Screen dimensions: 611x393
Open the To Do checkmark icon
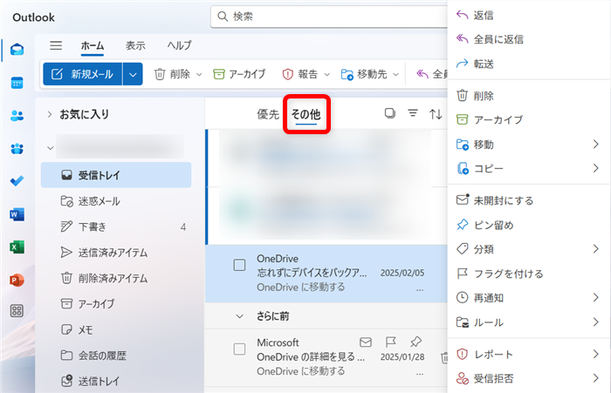(17, 181)
